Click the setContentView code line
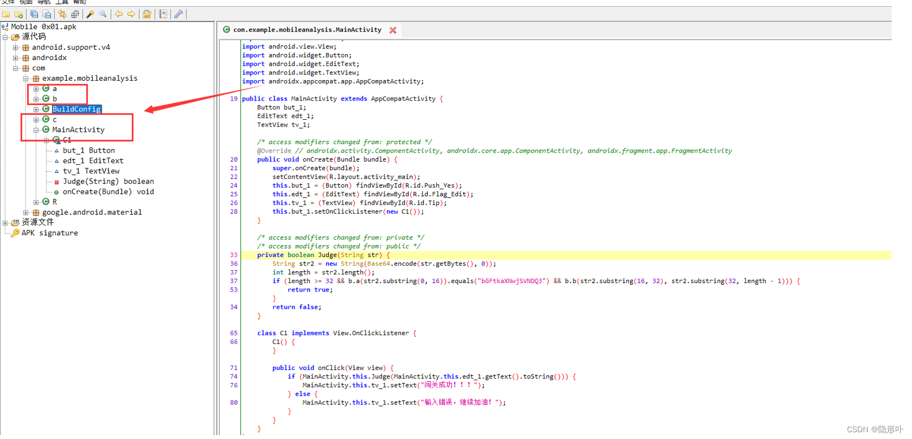 pyautogui.click(x=346, y=177)
